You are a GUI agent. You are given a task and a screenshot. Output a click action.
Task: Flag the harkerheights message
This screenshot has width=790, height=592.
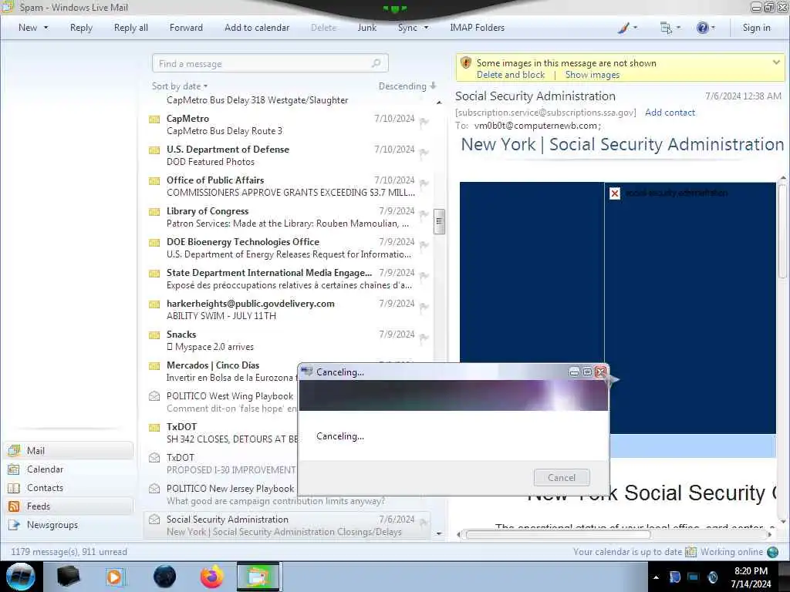point(424,306)
